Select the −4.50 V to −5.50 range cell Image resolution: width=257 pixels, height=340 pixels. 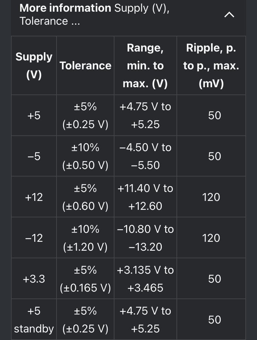145,156
